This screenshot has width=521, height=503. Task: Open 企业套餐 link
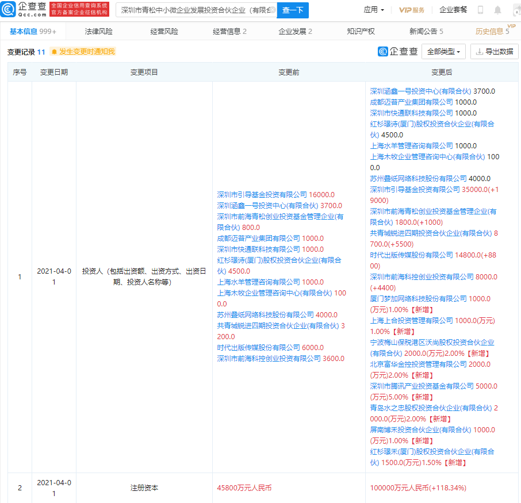pos(453,10)
